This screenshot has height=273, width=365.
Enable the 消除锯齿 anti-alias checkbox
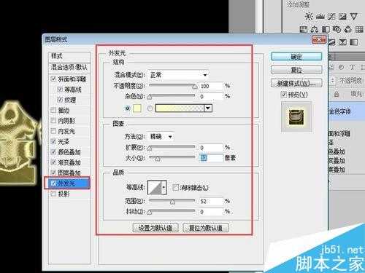pyautogui.click(x=175, y=187)
